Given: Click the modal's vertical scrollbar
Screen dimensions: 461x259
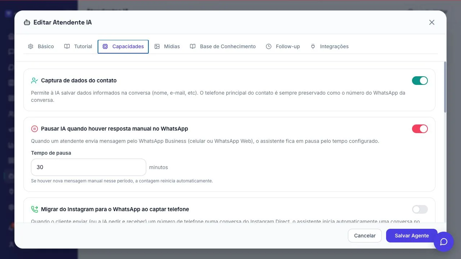Looking at the screenshot, I should click(445, 87).
